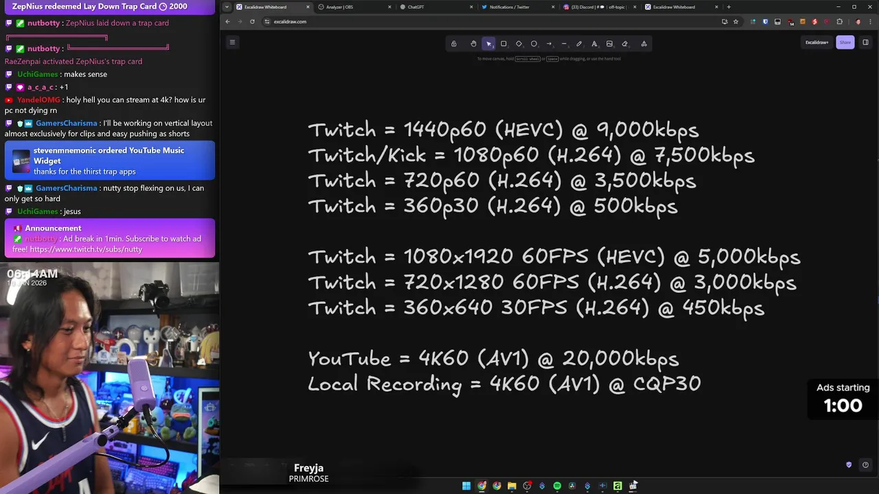
Task: Select the '360p30 (H.264) @ 500kbps' line
Action: tap(493, 206)
